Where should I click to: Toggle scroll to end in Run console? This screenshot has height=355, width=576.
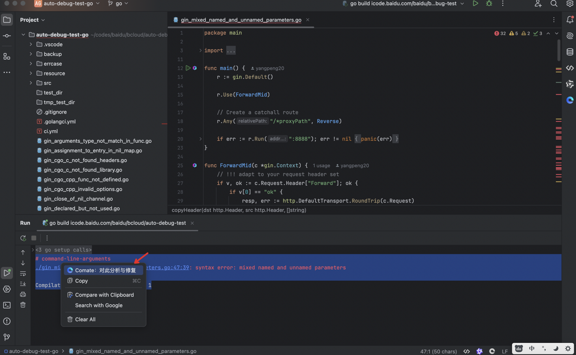coord(23,284)
